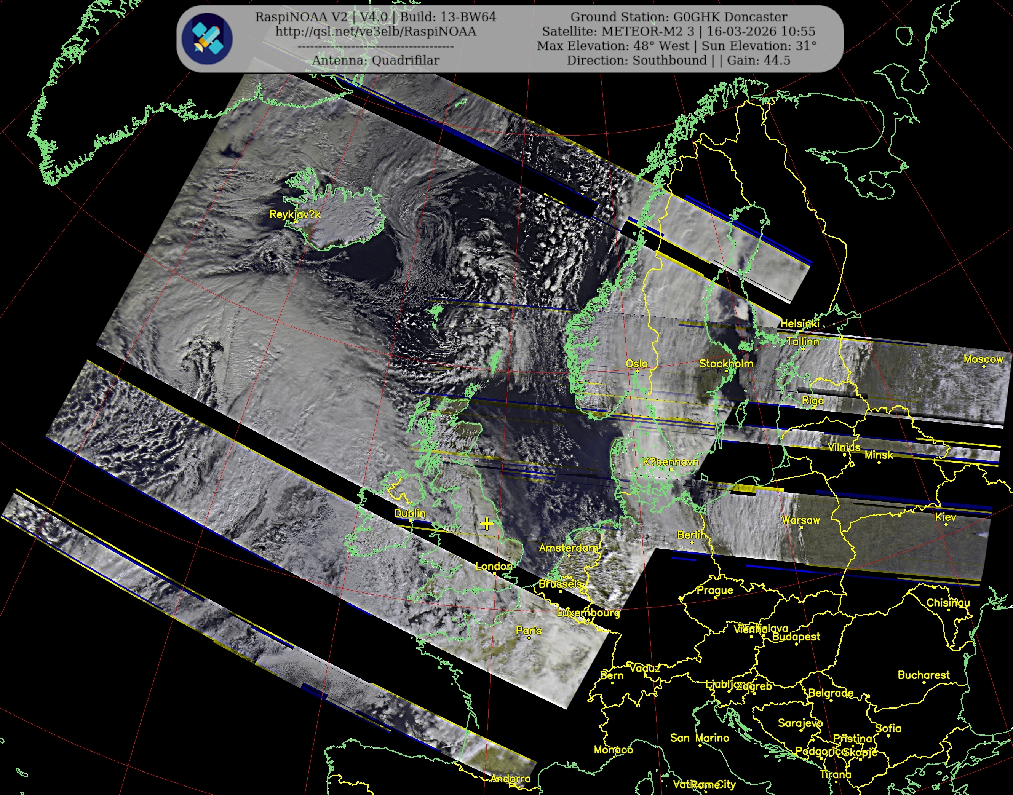Click the RaspiNOAA satellite logo icon
Screen dimensions: 1013x795
pyautogui.click(x=207, y=39)
